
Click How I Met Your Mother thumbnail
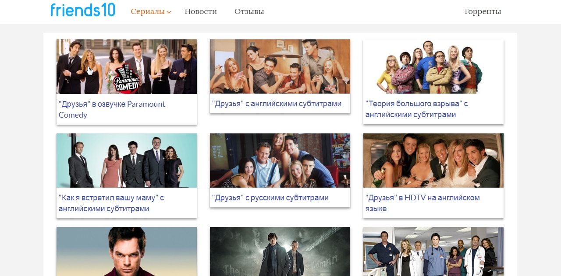point(126,161)
